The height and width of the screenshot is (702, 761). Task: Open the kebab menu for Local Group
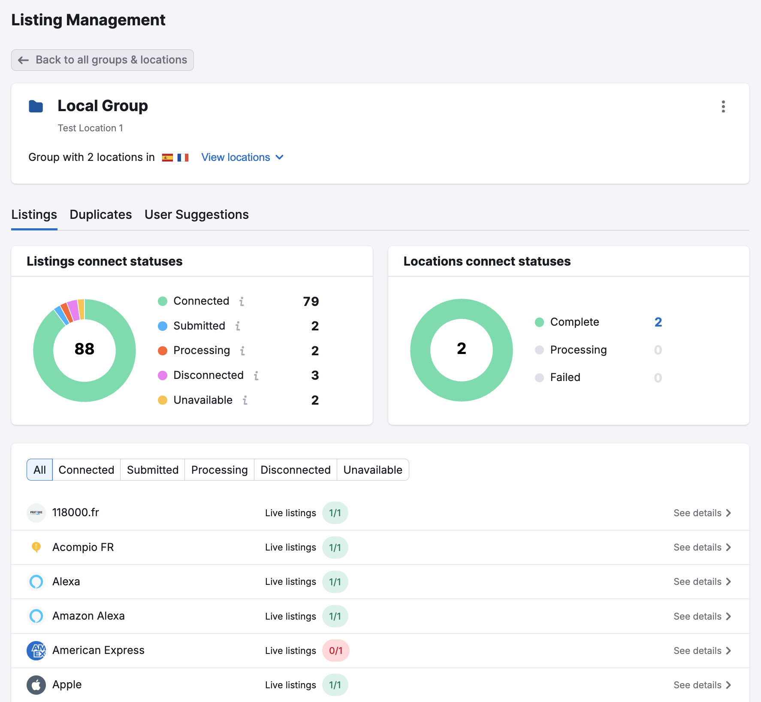point(723,107)
